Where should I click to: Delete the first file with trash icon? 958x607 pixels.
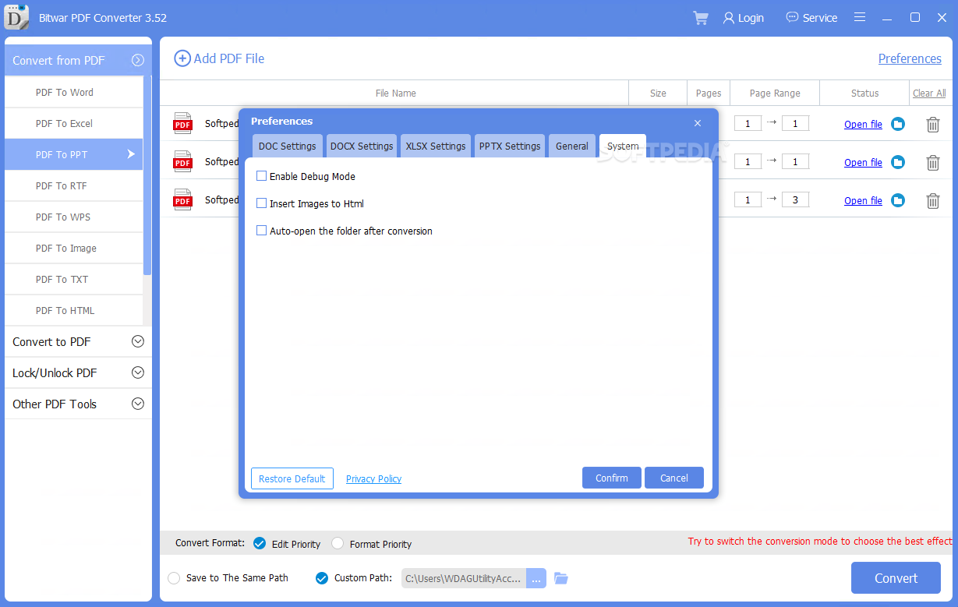(932, 124)
